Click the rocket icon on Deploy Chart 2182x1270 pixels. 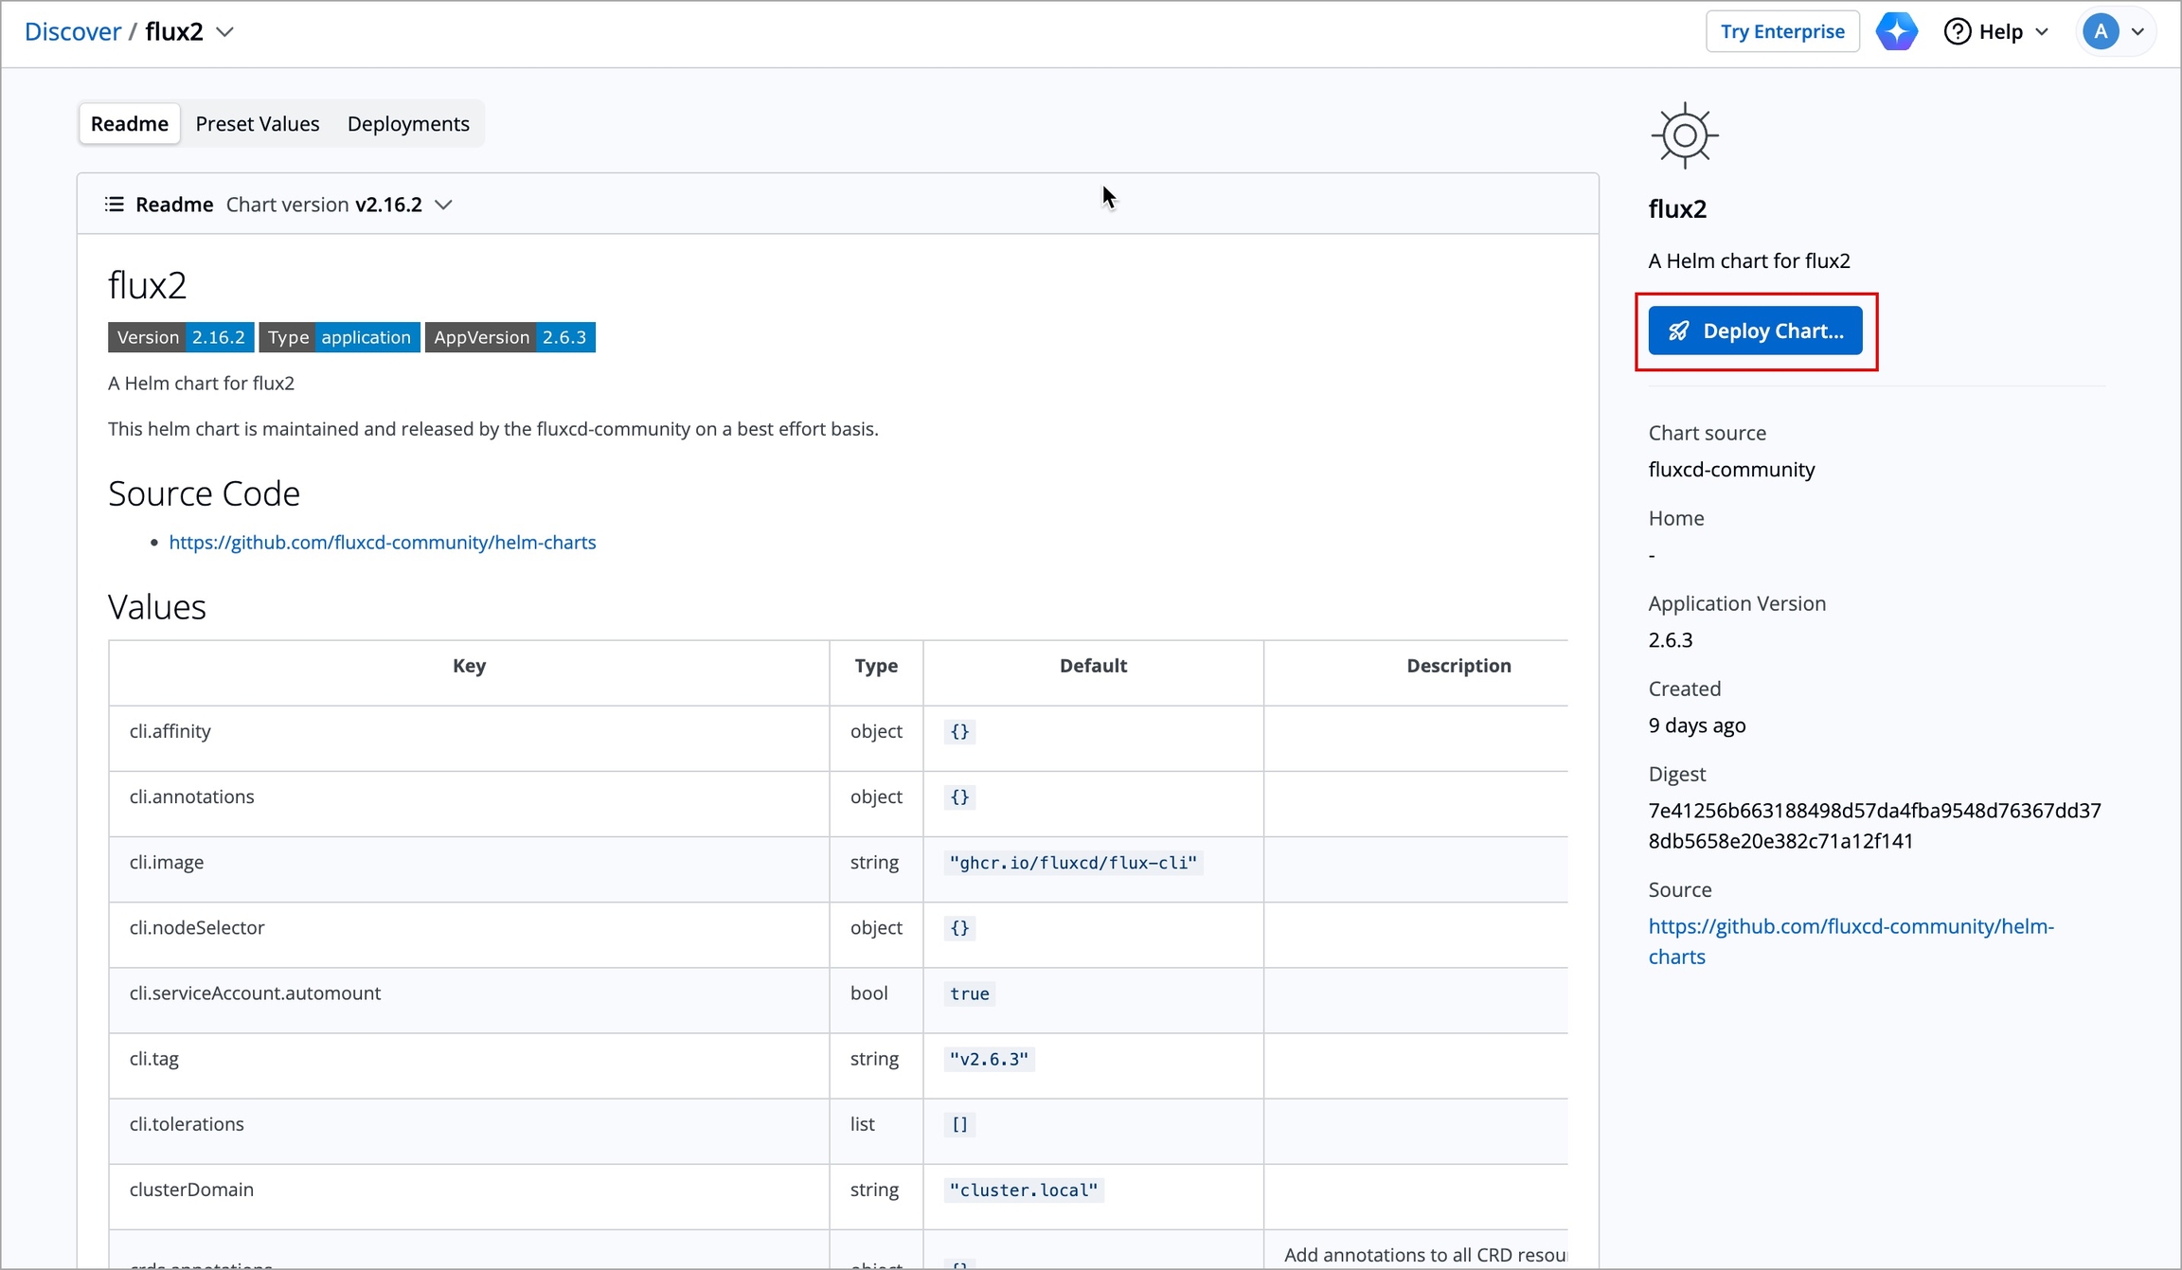[x=1678, y=331]
